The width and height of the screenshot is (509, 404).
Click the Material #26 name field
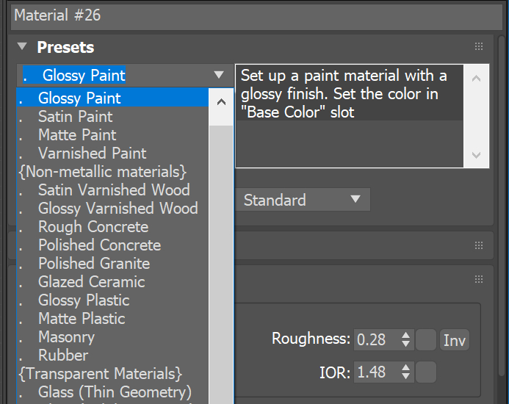256,15
